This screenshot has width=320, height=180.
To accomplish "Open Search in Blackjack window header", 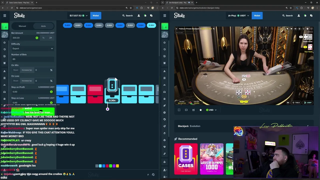I will [x=287, y=15].
